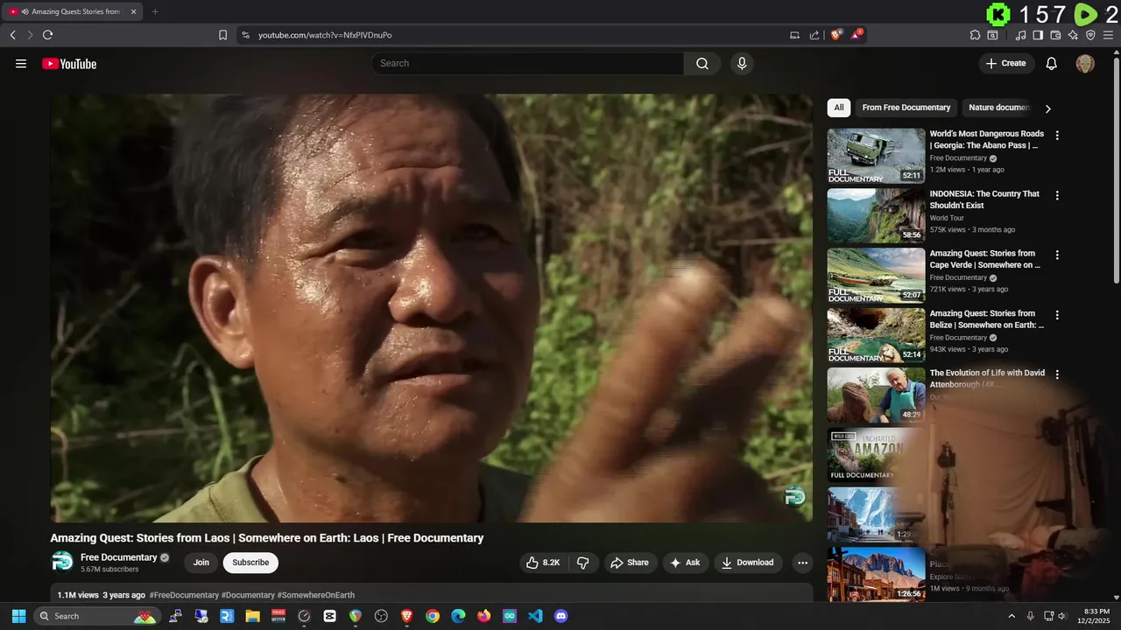The image size is (1121, 630).
Task: Open Google Chrome from the taskbar
Action: coord(433,616)
